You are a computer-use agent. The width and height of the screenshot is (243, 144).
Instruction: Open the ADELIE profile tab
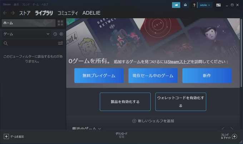pyautogui.click(x=91, y=13)
